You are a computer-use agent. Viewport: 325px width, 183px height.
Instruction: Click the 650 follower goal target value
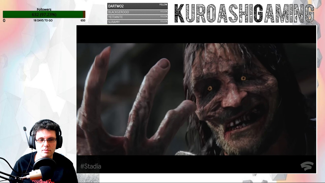83,20
